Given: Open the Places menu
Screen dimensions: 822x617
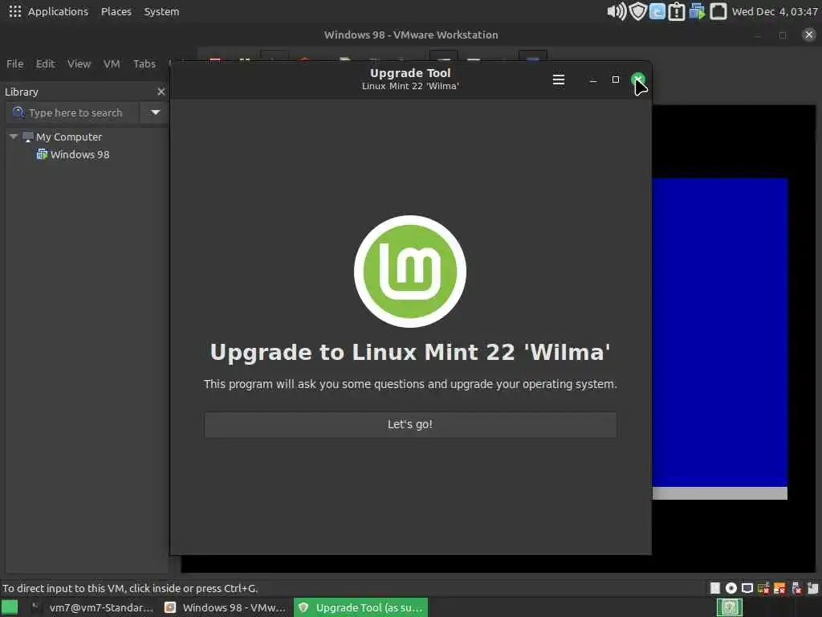Looking at the screenshot, I should (116, 11).
